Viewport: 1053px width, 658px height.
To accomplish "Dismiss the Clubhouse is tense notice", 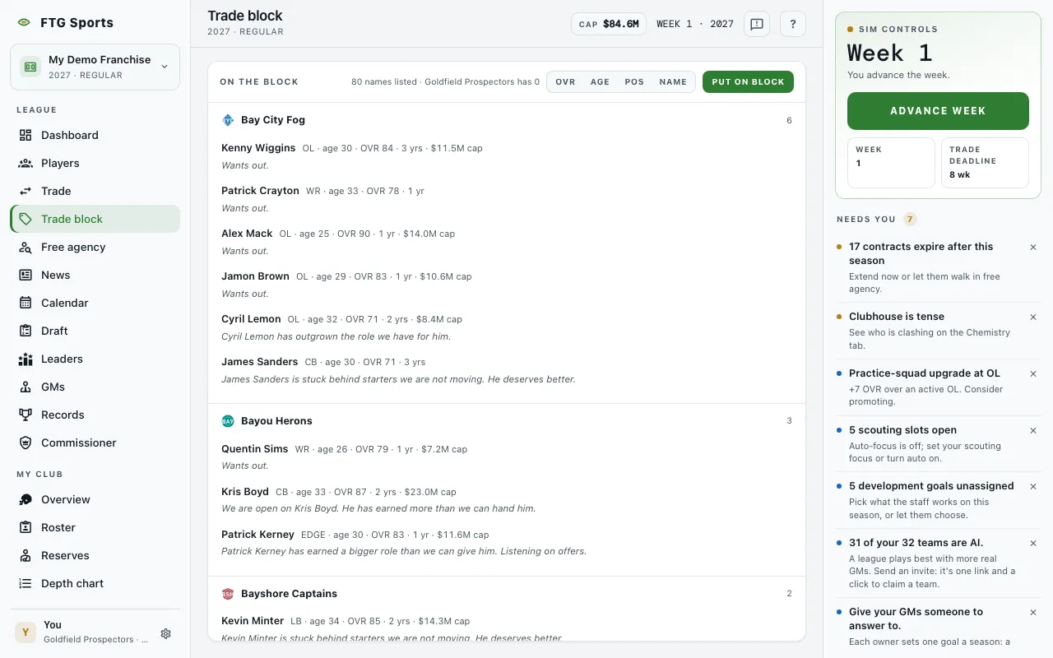I will point(1033,317).
